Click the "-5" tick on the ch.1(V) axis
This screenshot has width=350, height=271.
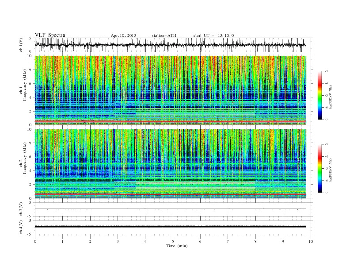[x=30, y=52]
